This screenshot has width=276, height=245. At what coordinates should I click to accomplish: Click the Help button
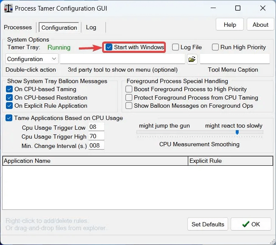coord(230,25)
